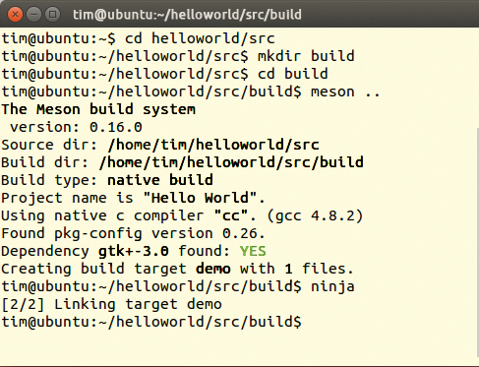Click the source dir path /home/tim/helloworld/src
The image size is (479, 367).
(x=213, y=145)
